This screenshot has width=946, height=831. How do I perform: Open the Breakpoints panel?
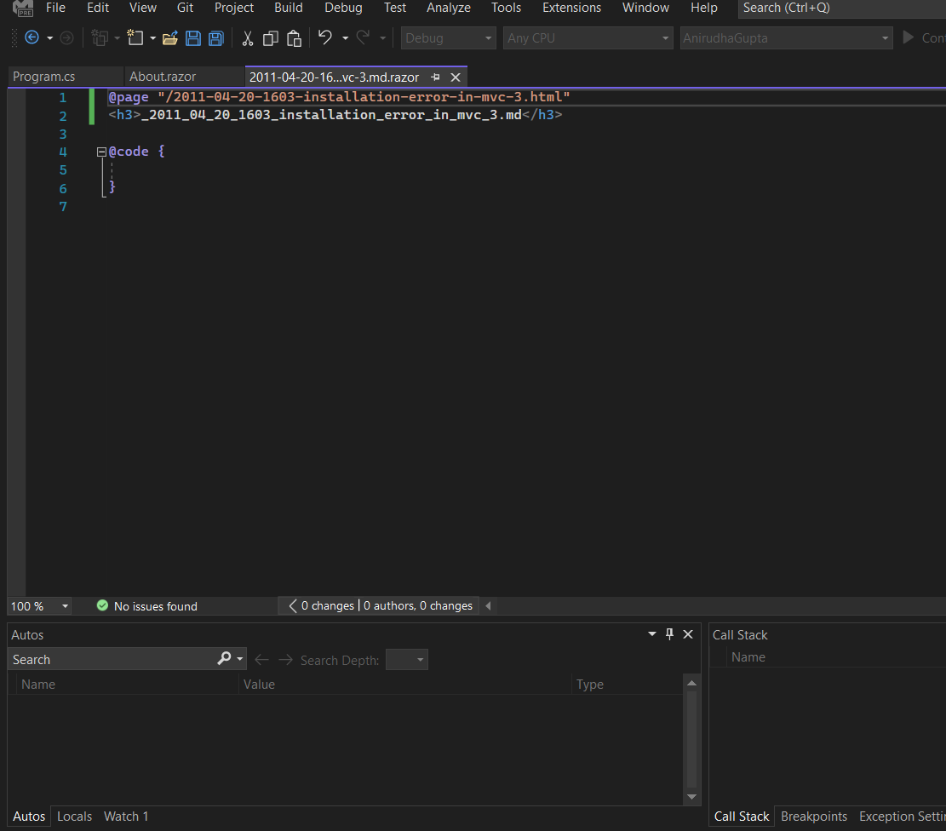[814, 816]
